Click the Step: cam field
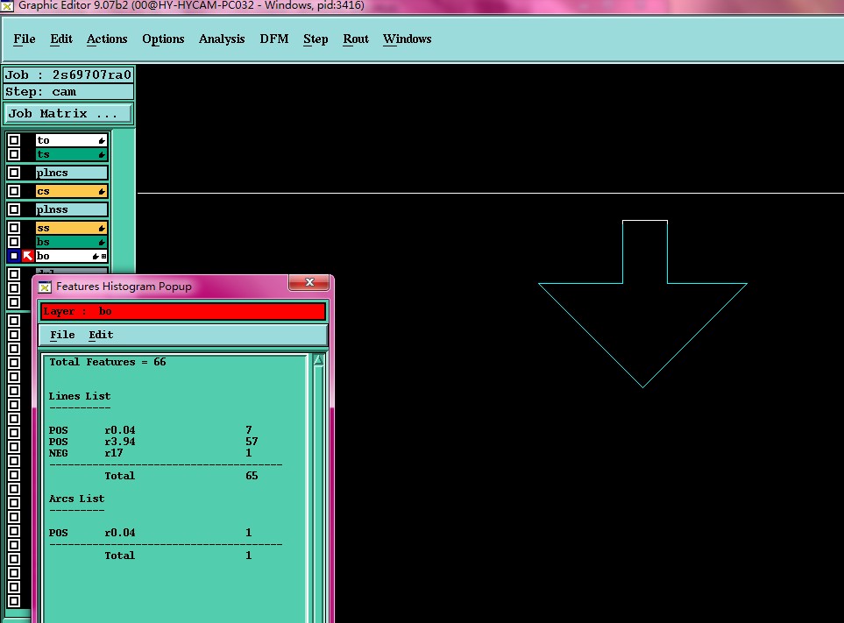This screenshot has width=844, height=623. pyautogui.click(x=68, y=91)
